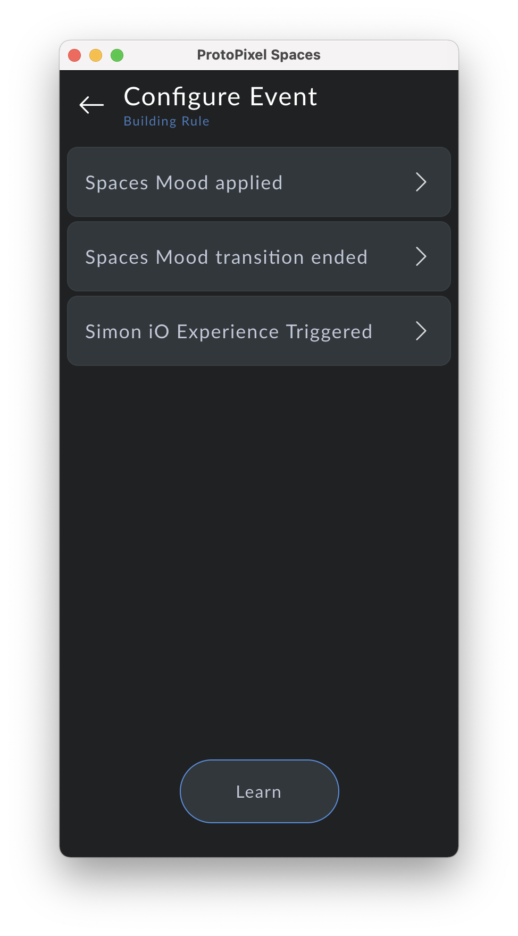Maximize the window with the green button
This screenshot has height=936, width=518.
117,55
